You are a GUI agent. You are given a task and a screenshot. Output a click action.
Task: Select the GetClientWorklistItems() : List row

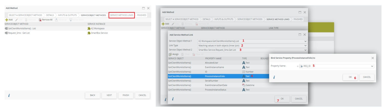22,29
